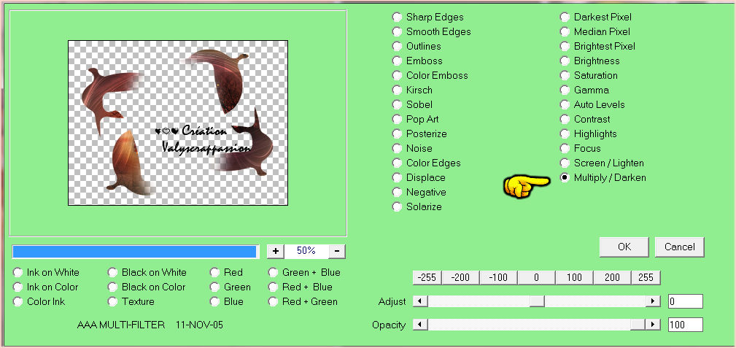The width and height of the screenshot is (736, 348).
Task: Select the Sharp Edges filter option
Action: (x=398, y=17)
